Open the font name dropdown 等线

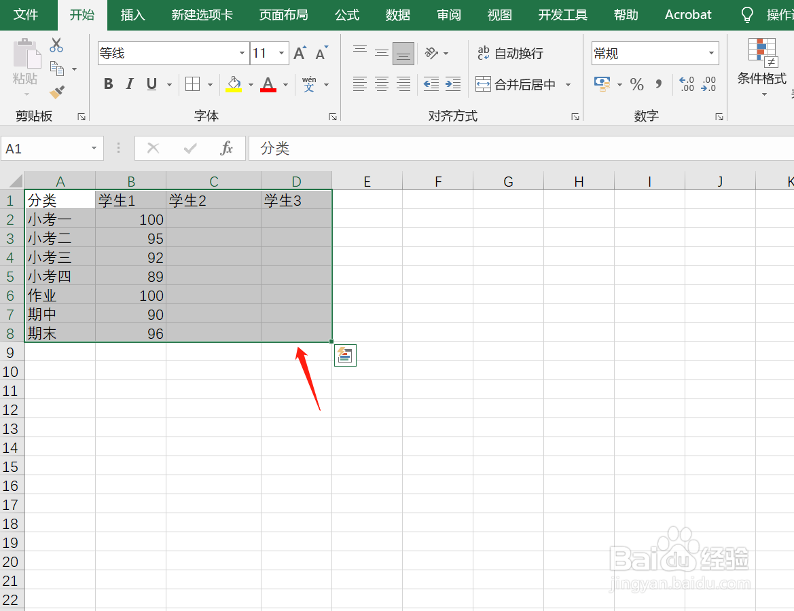point(242,53)
